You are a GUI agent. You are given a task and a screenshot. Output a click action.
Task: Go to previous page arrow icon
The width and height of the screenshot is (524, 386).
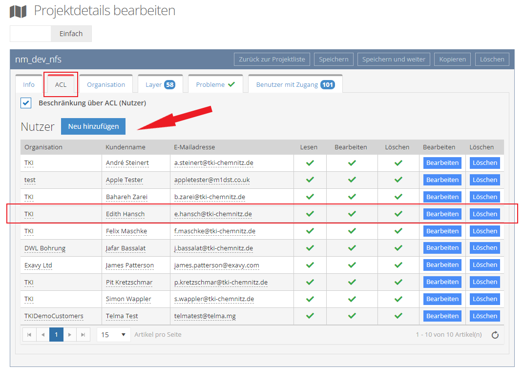click(x=43, y=335)
